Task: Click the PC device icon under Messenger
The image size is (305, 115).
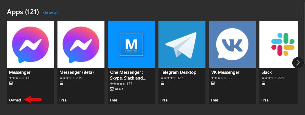Action: (11, 83)
